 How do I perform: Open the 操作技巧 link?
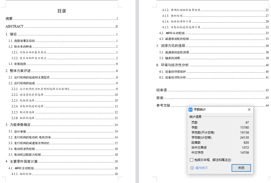click(x=201, y=168)
